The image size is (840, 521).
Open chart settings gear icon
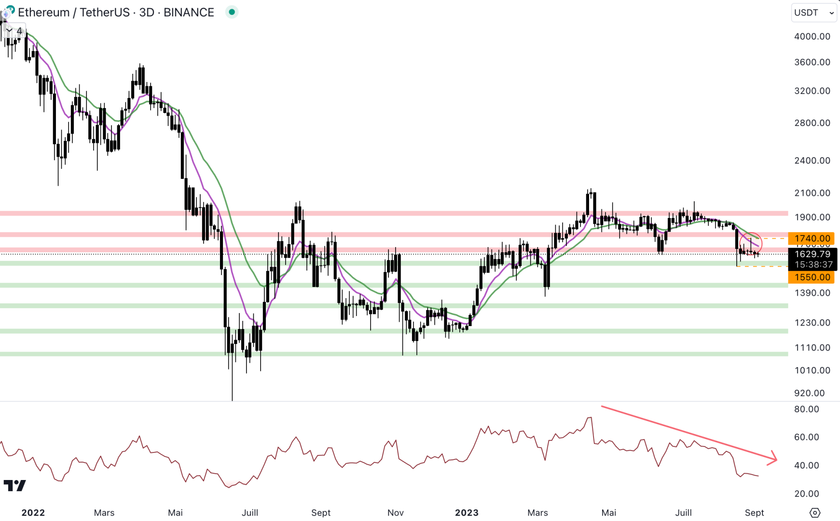point(815,513)
